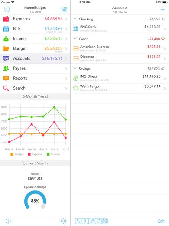Collapse the Savings account group

(75, 68)
